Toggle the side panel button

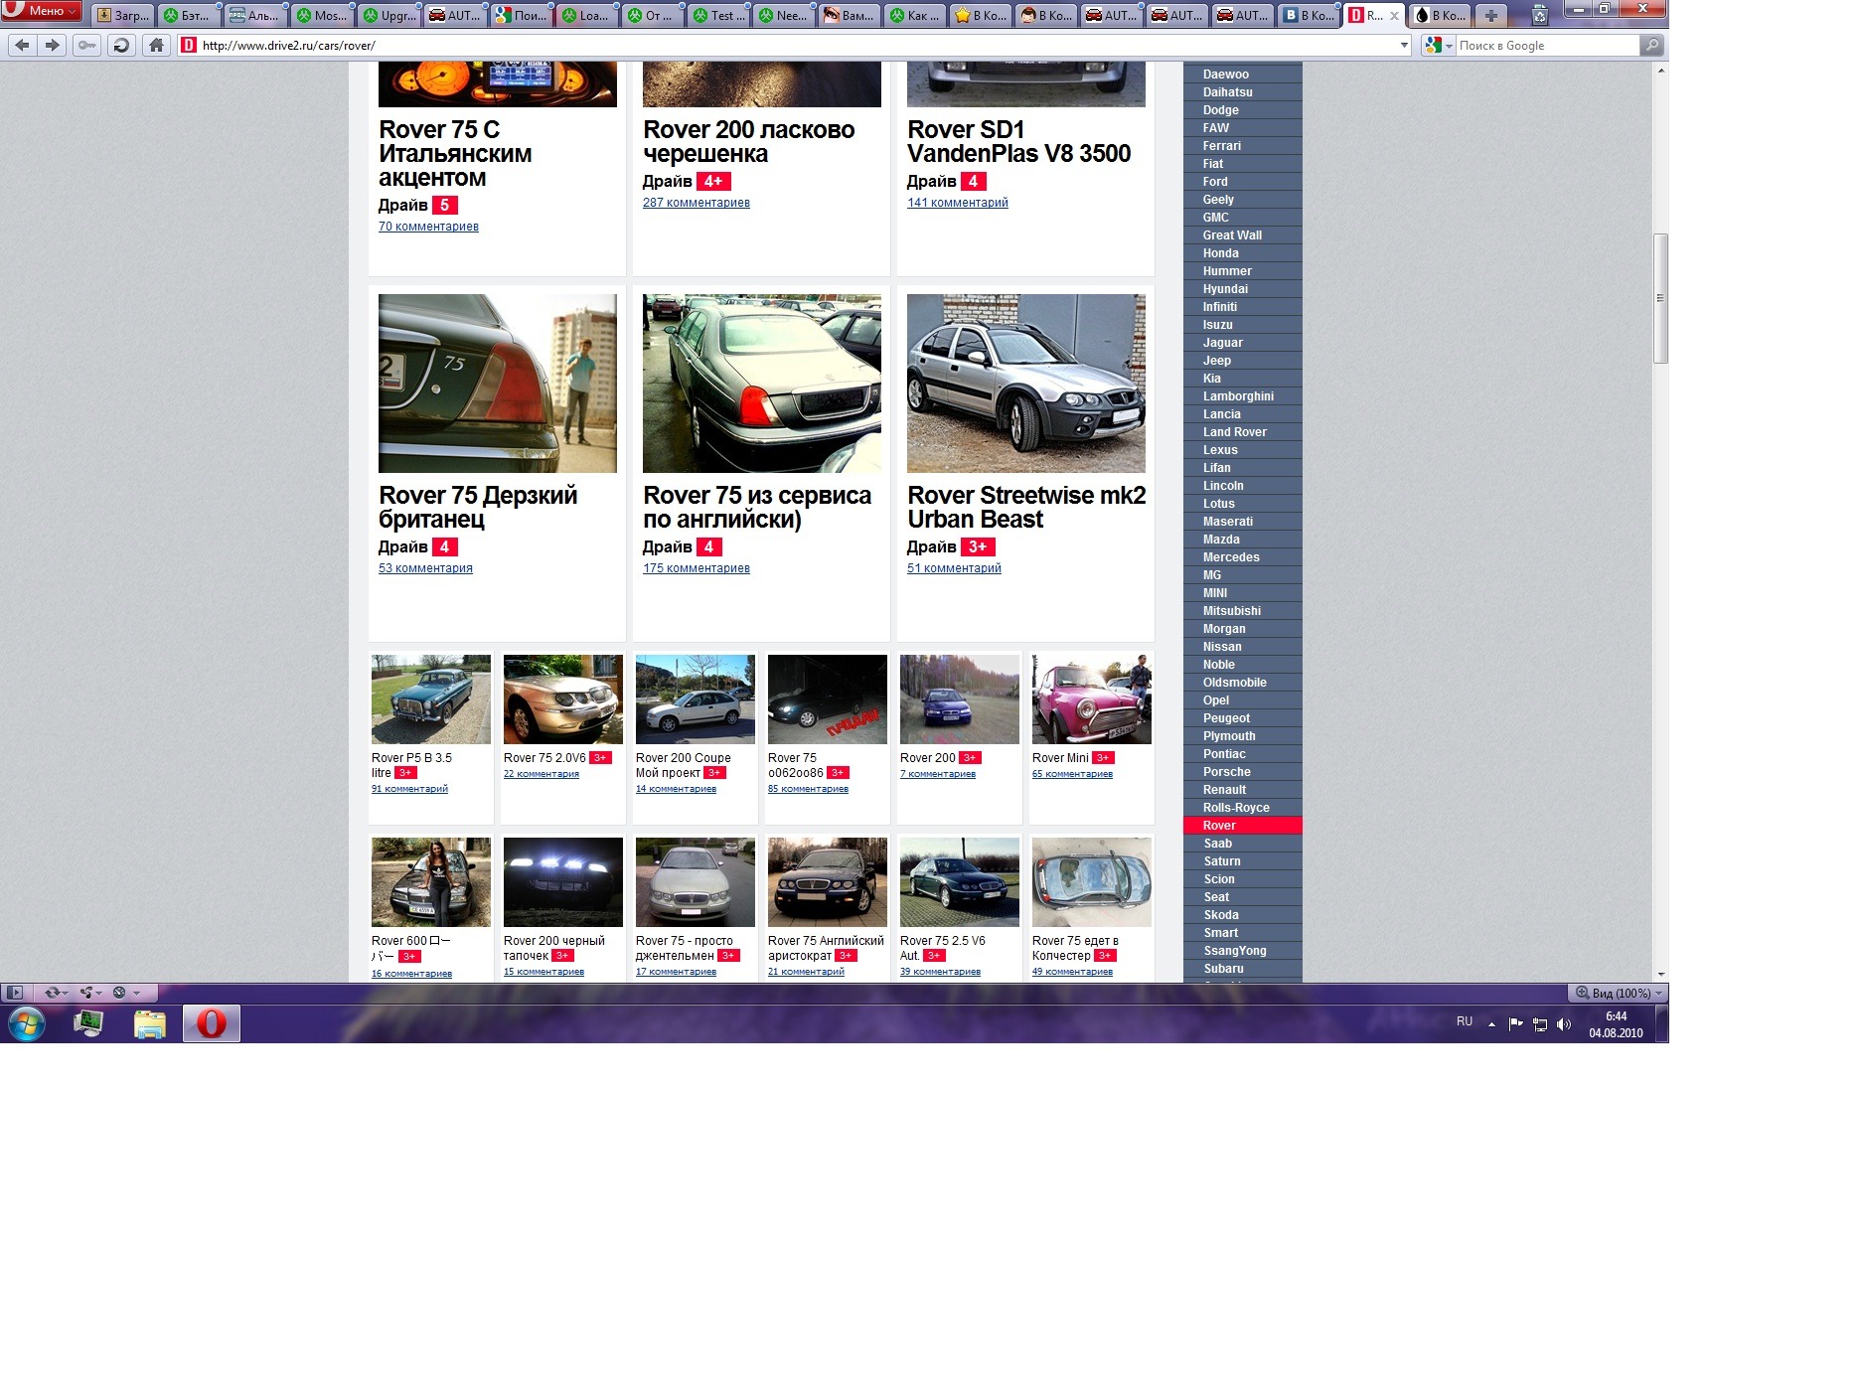tap(15, 992)
